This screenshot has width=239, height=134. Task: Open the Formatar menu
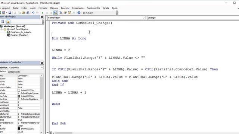(x=43, y=8)
